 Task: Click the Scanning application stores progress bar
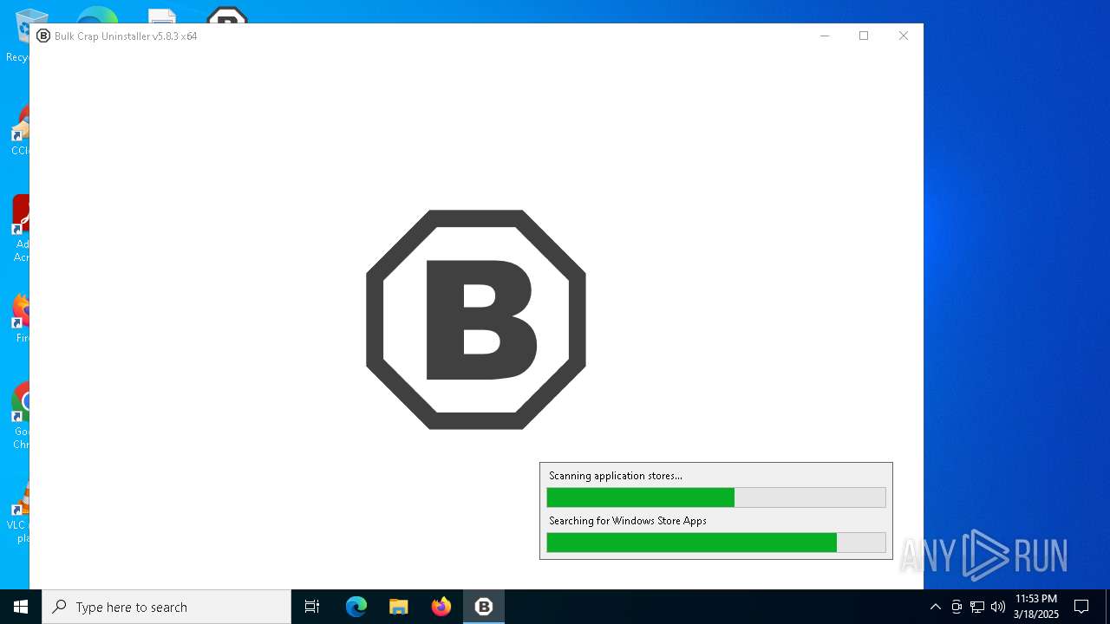click(x=716, y=497)
